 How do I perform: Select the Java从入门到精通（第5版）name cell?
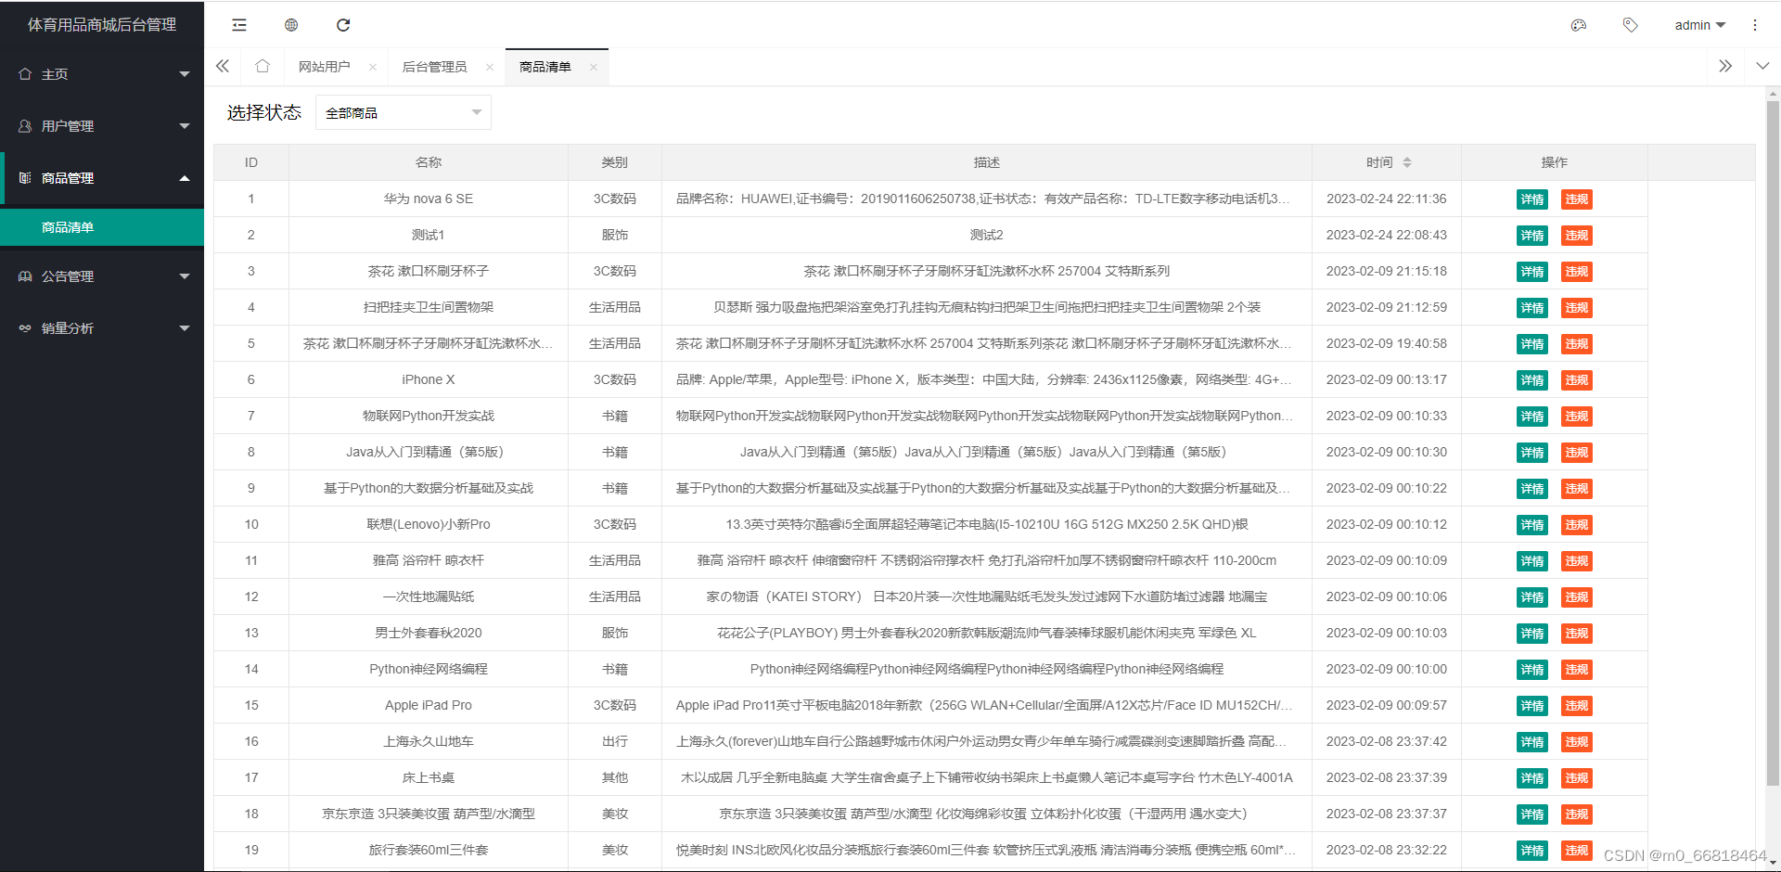click(x=429, y=452)
